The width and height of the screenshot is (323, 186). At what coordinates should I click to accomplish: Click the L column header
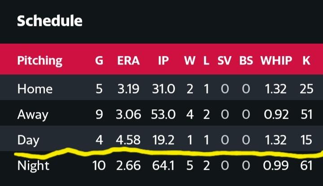pos(206,61)
